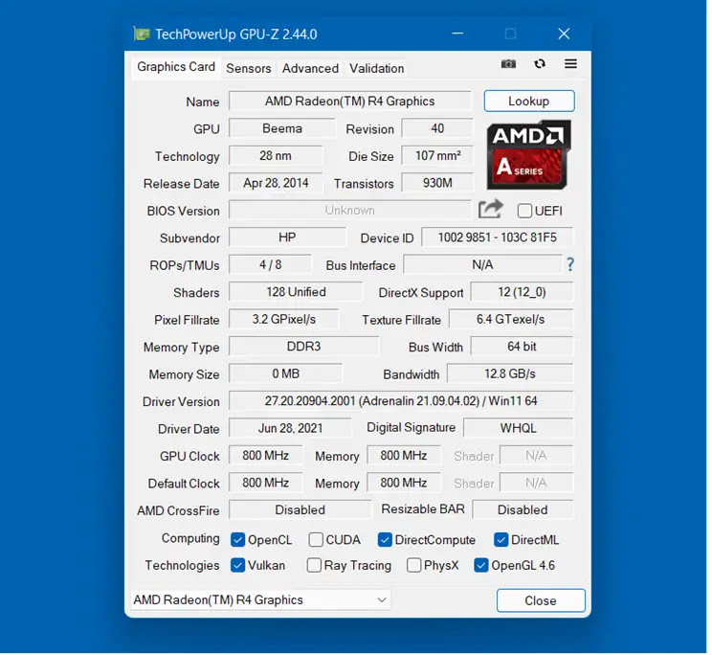Screen dimensions: 712x655
Task: Close window with title bar X
Action: point(564,34)
